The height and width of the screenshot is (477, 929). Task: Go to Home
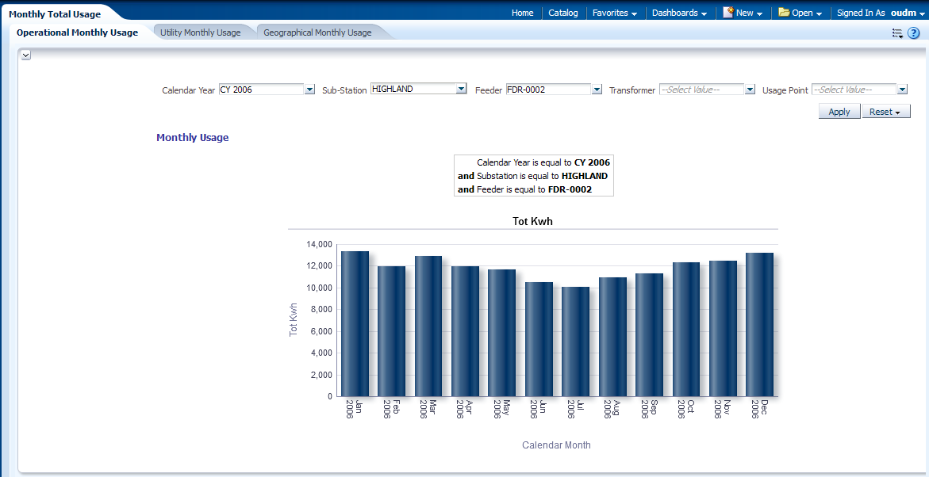click(x=523, y=13)
